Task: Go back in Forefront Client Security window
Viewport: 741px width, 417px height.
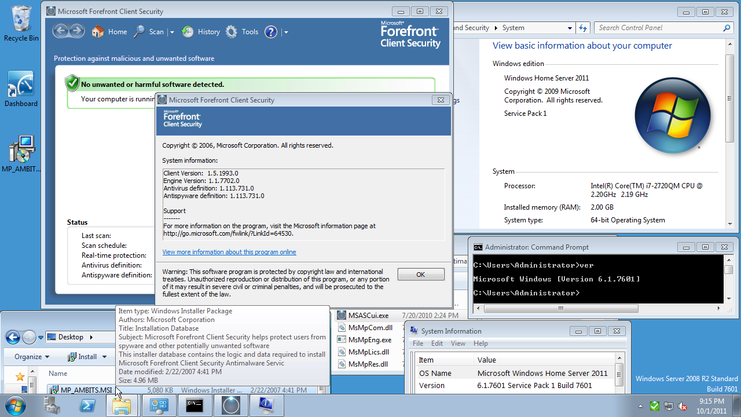Action: click(61, 31)
